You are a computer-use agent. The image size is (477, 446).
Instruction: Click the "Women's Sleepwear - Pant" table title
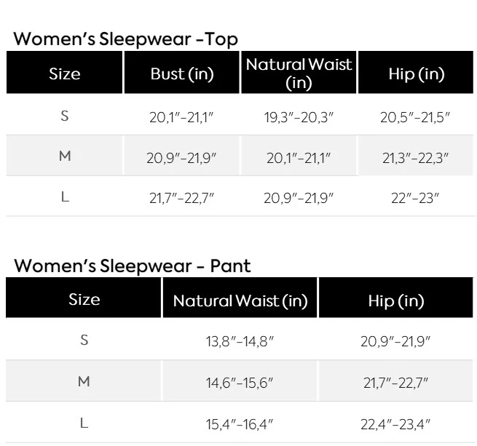133,266
